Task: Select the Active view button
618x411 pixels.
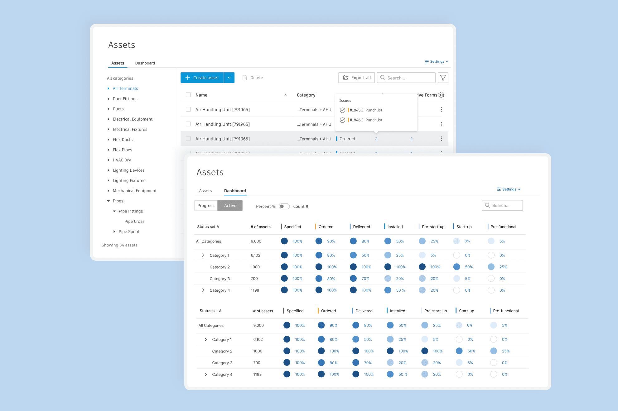Action: (230, 205)
